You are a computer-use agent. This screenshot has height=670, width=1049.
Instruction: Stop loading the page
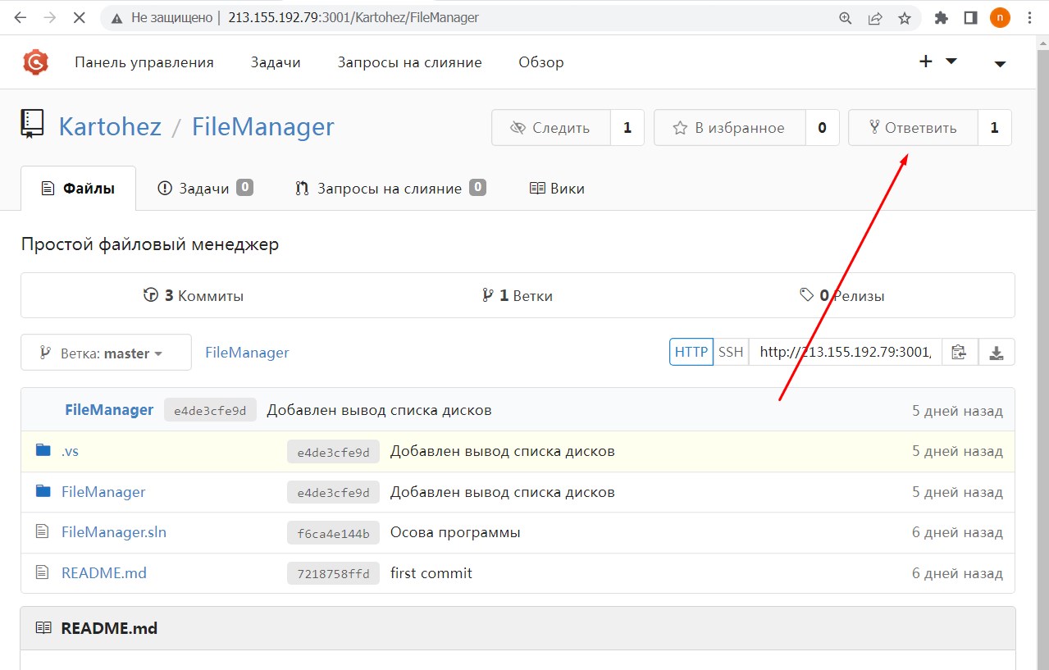[x=79, y=18]
